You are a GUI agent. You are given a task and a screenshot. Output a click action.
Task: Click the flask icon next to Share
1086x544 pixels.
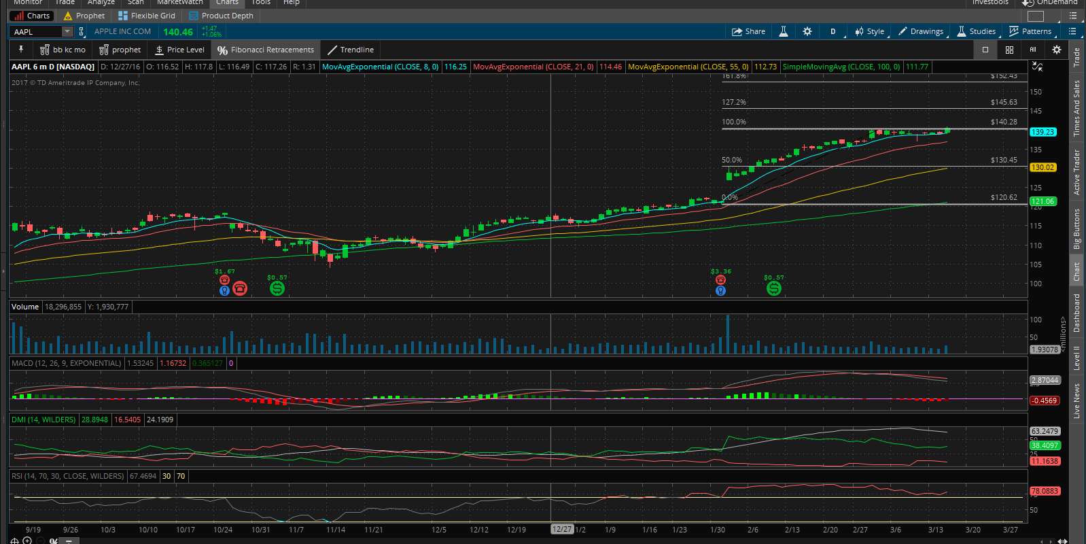point(783,31)
